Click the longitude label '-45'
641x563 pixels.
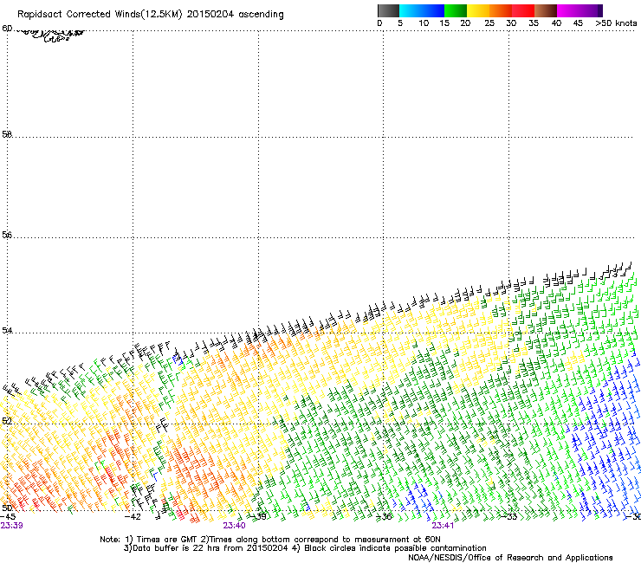8,517
